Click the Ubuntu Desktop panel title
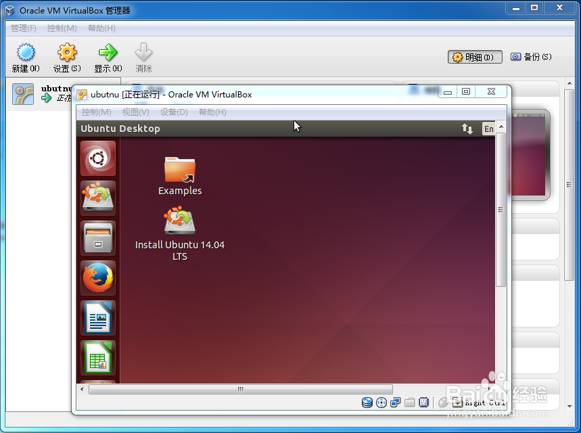The height and width of the screenshot is (433, 581). click(120, 129)
